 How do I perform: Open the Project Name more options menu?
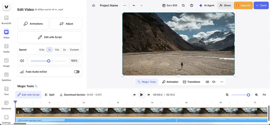(125, 5)
